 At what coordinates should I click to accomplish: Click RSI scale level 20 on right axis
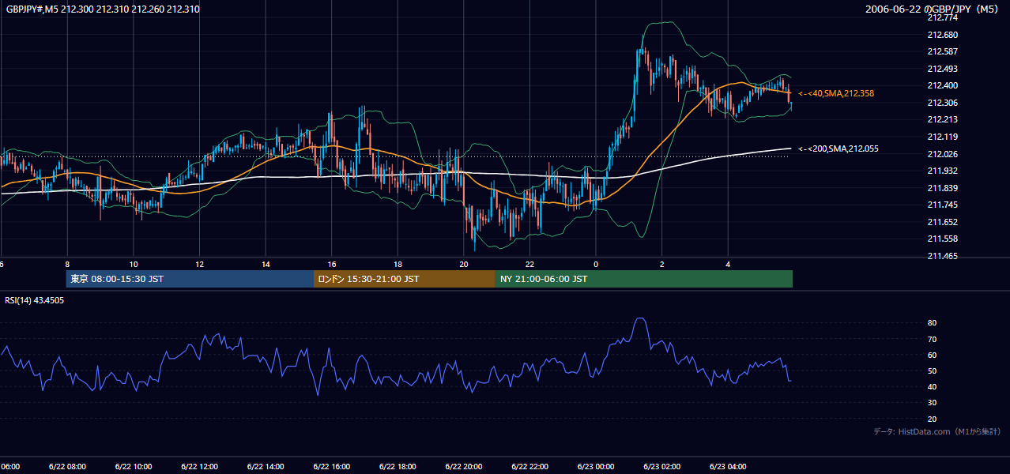click(x=932, y=419)
